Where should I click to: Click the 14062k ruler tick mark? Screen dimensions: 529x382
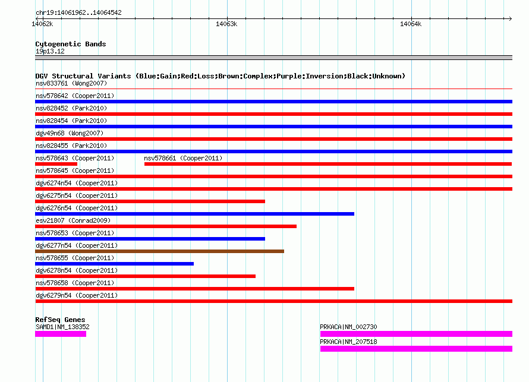[43, 18]
